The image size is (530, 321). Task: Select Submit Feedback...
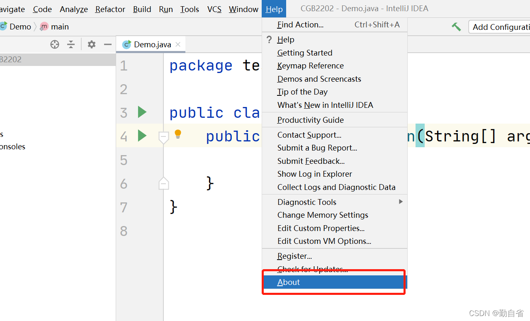(335, 161)
